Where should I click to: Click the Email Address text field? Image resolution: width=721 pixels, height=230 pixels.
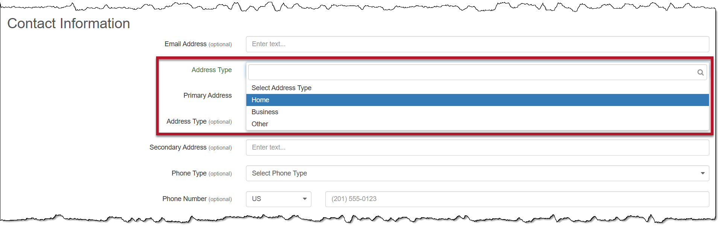477,44
